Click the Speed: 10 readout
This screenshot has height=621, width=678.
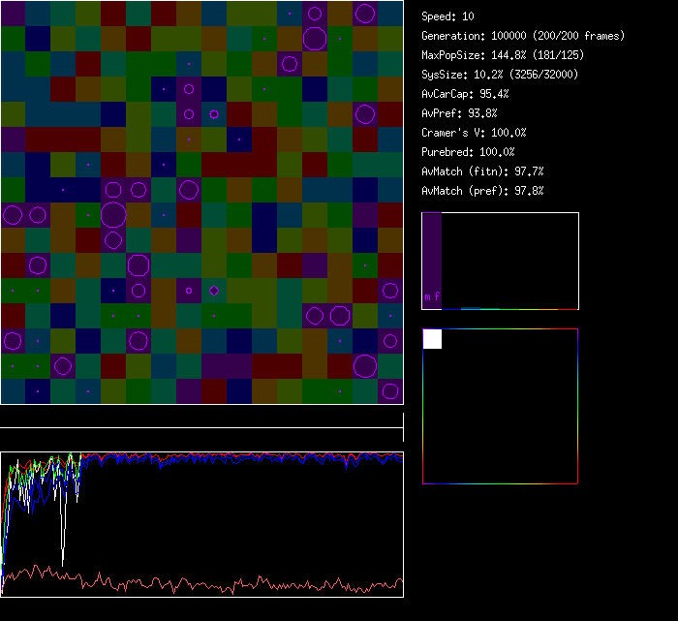(x=448, y=16)
